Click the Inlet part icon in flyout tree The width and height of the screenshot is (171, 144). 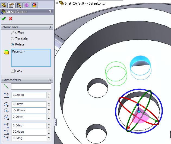coord(61,3)
